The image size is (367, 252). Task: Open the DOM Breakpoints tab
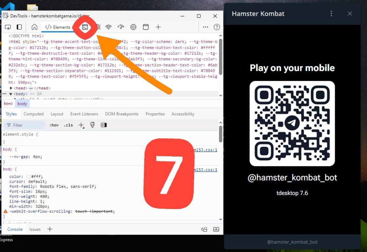point(122,114)
